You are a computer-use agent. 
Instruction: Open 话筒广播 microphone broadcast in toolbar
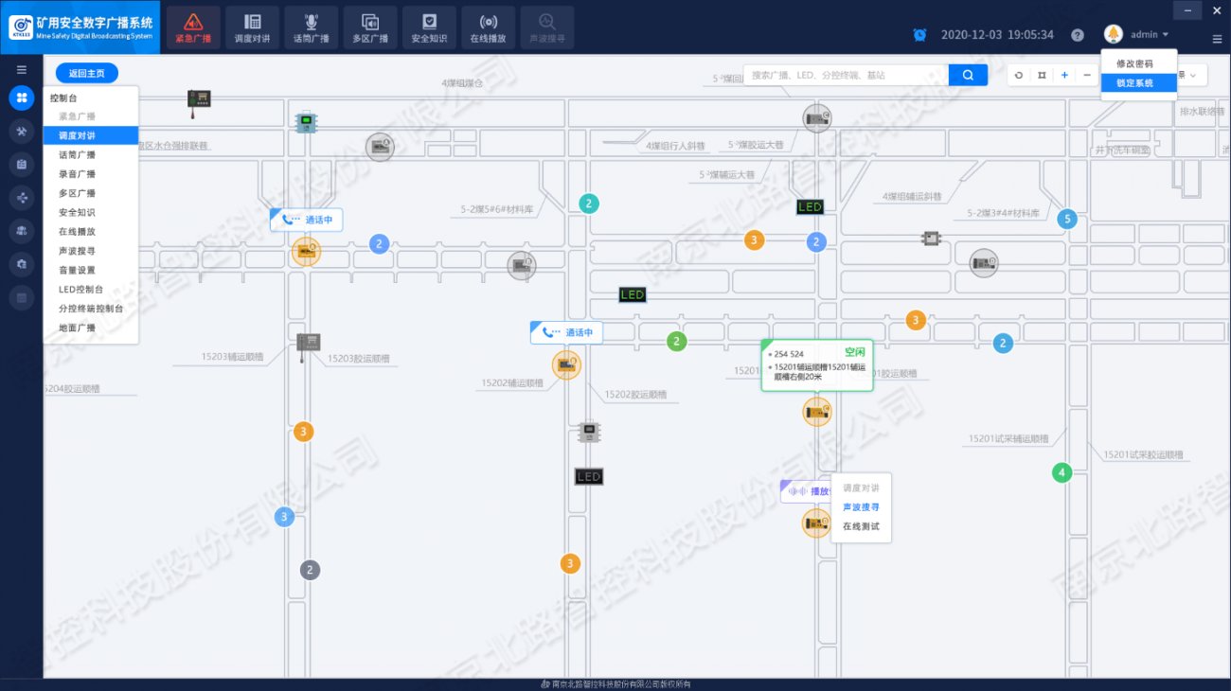[x=311, y=27]
